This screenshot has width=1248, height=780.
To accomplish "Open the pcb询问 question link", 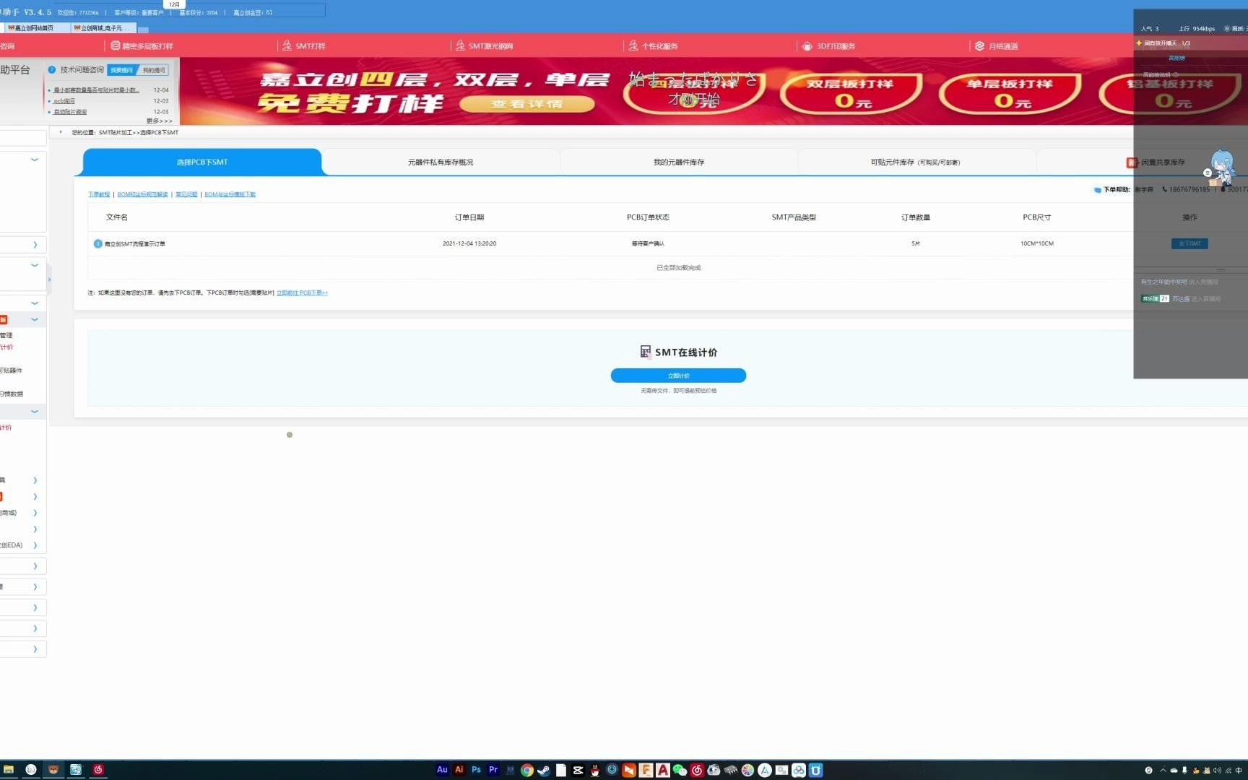I will (64, 101).
